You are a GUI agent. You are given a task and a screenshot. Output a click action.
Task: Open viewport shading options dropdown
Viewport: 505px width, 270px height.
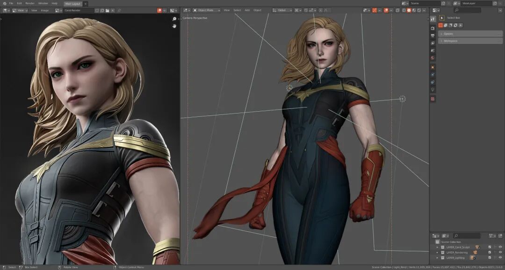point(424,10)
